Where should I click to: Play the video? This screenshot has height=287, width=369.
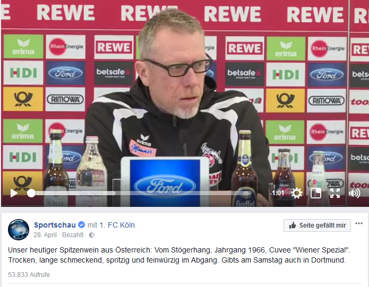pyautogui.click(x=14, y=193)
